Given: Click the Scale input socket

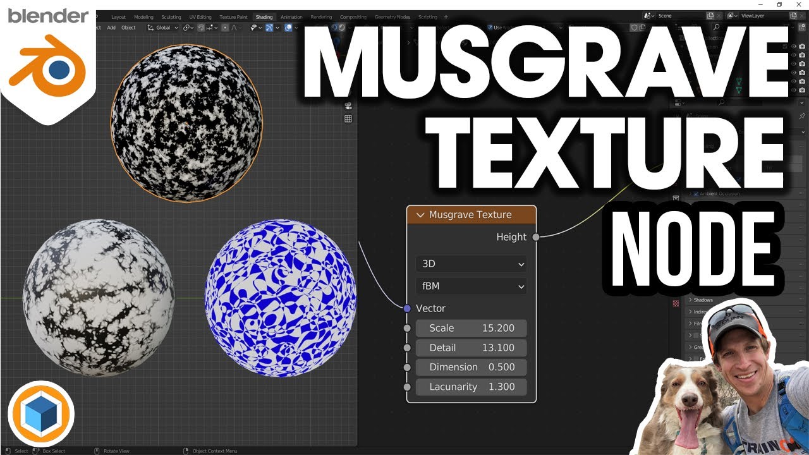Looking at the screenshot, I should (x=407, y=328).
